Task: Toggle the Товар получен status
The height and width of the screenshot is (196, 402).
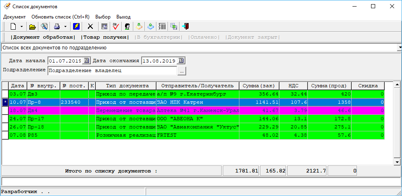Action: click(105, 37)
